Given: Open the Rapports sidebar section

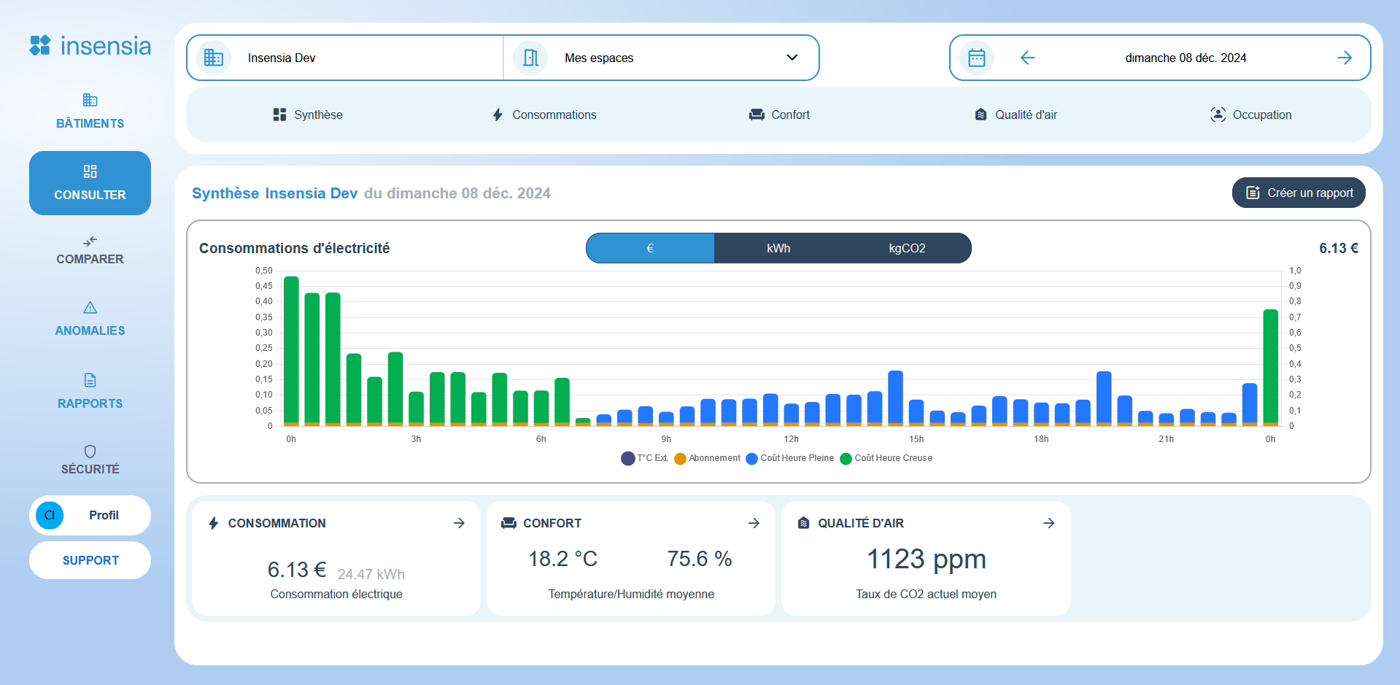Looking at the screenshot, I should click(90, 392).
